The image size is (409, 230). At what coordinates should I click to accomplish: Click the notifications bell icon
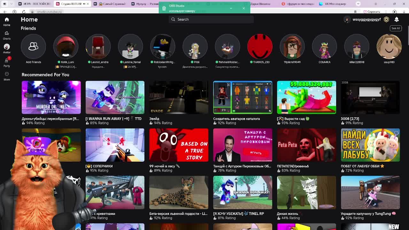(397, 19)
